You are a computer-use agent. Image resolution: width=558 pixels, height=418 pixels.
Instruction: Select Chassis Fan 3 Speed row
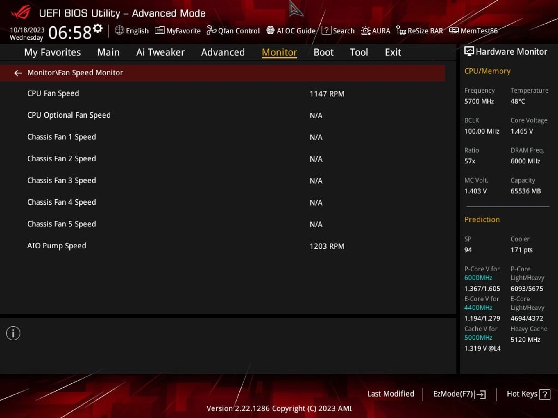coord(222,181)
